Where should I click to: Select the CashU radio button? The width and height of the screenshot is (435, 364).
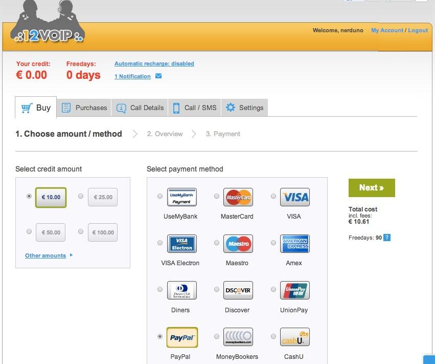pos(273,336)
